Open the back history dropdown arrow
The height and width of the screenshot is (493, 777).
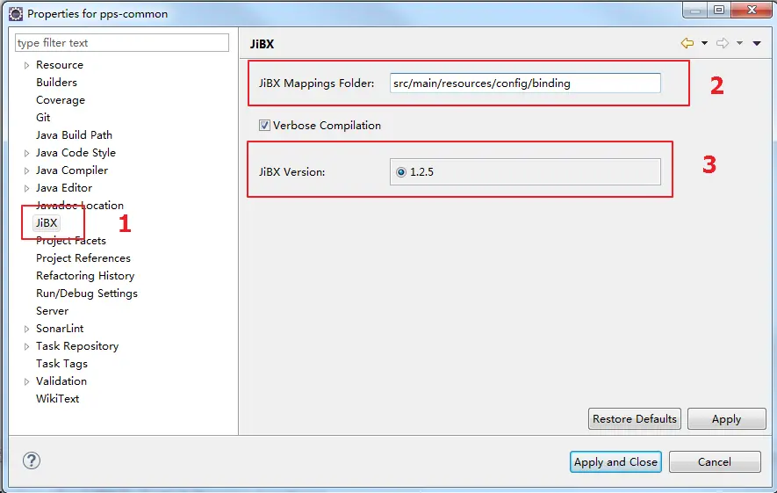(704, 43)
